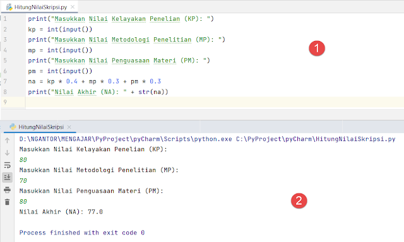This screenshot has height=242, width=404.
Task: Clear console with the trash icon
Action: point(7,202)
